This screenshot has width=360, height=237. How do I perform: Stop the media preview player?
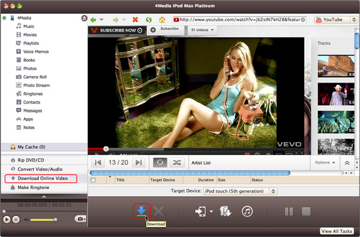[16, 220]
